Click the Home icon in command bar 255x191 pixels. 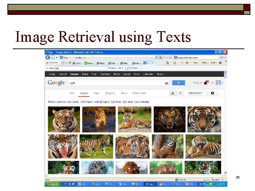click(x=167, y=63)
